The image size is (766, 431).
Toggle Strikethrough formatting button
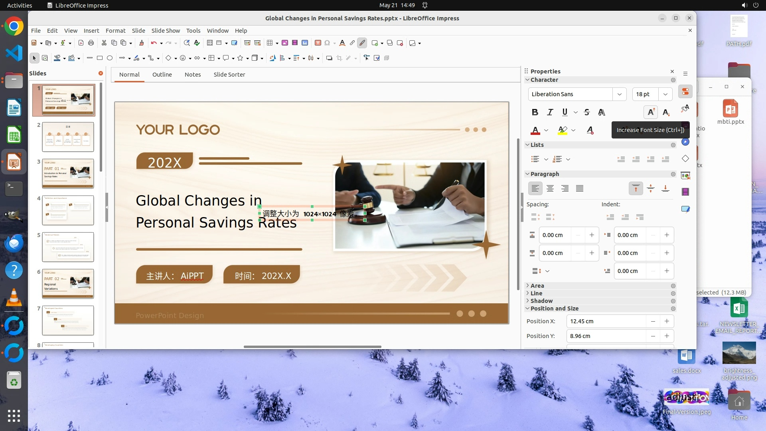tap(586, 113)
